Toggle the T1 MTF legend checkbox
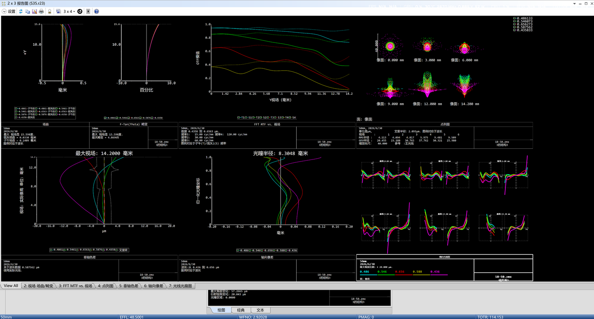Image resolution: width=594 pixels, height=319 pixels. click(x=238, y=117)
